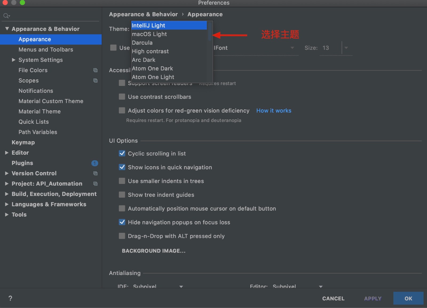Open the BACKGROUND IMAGE... button
Image resolution: width=427 pixels, height=308 pixels.
coord(154,251)
